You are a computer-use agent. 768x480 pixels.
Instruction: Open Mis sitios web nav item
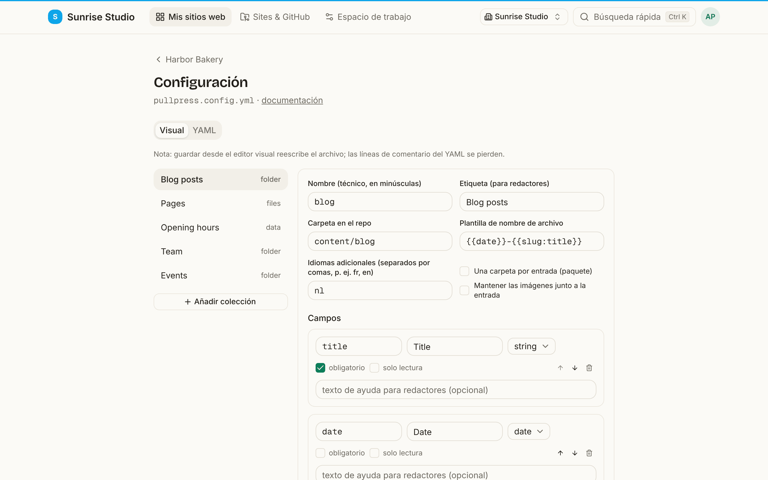click(x=190, y=17)
